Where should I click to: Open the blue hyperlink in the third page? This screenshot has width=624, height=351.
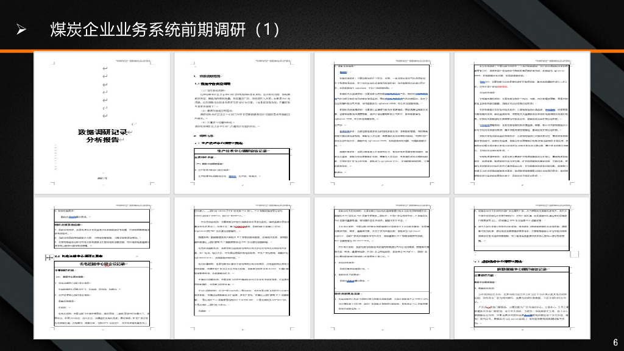click(342, 72)
